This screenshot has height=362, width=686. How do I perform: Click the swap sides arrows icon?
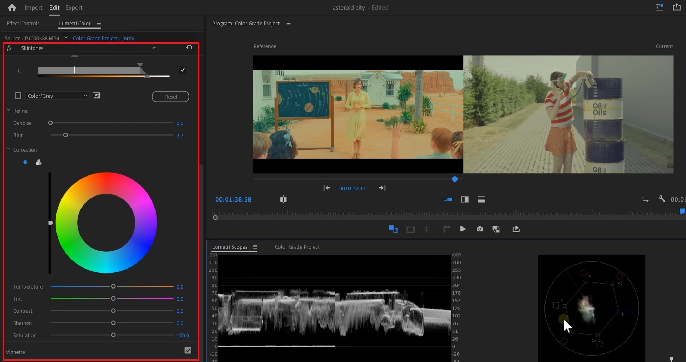click(645, 199)
